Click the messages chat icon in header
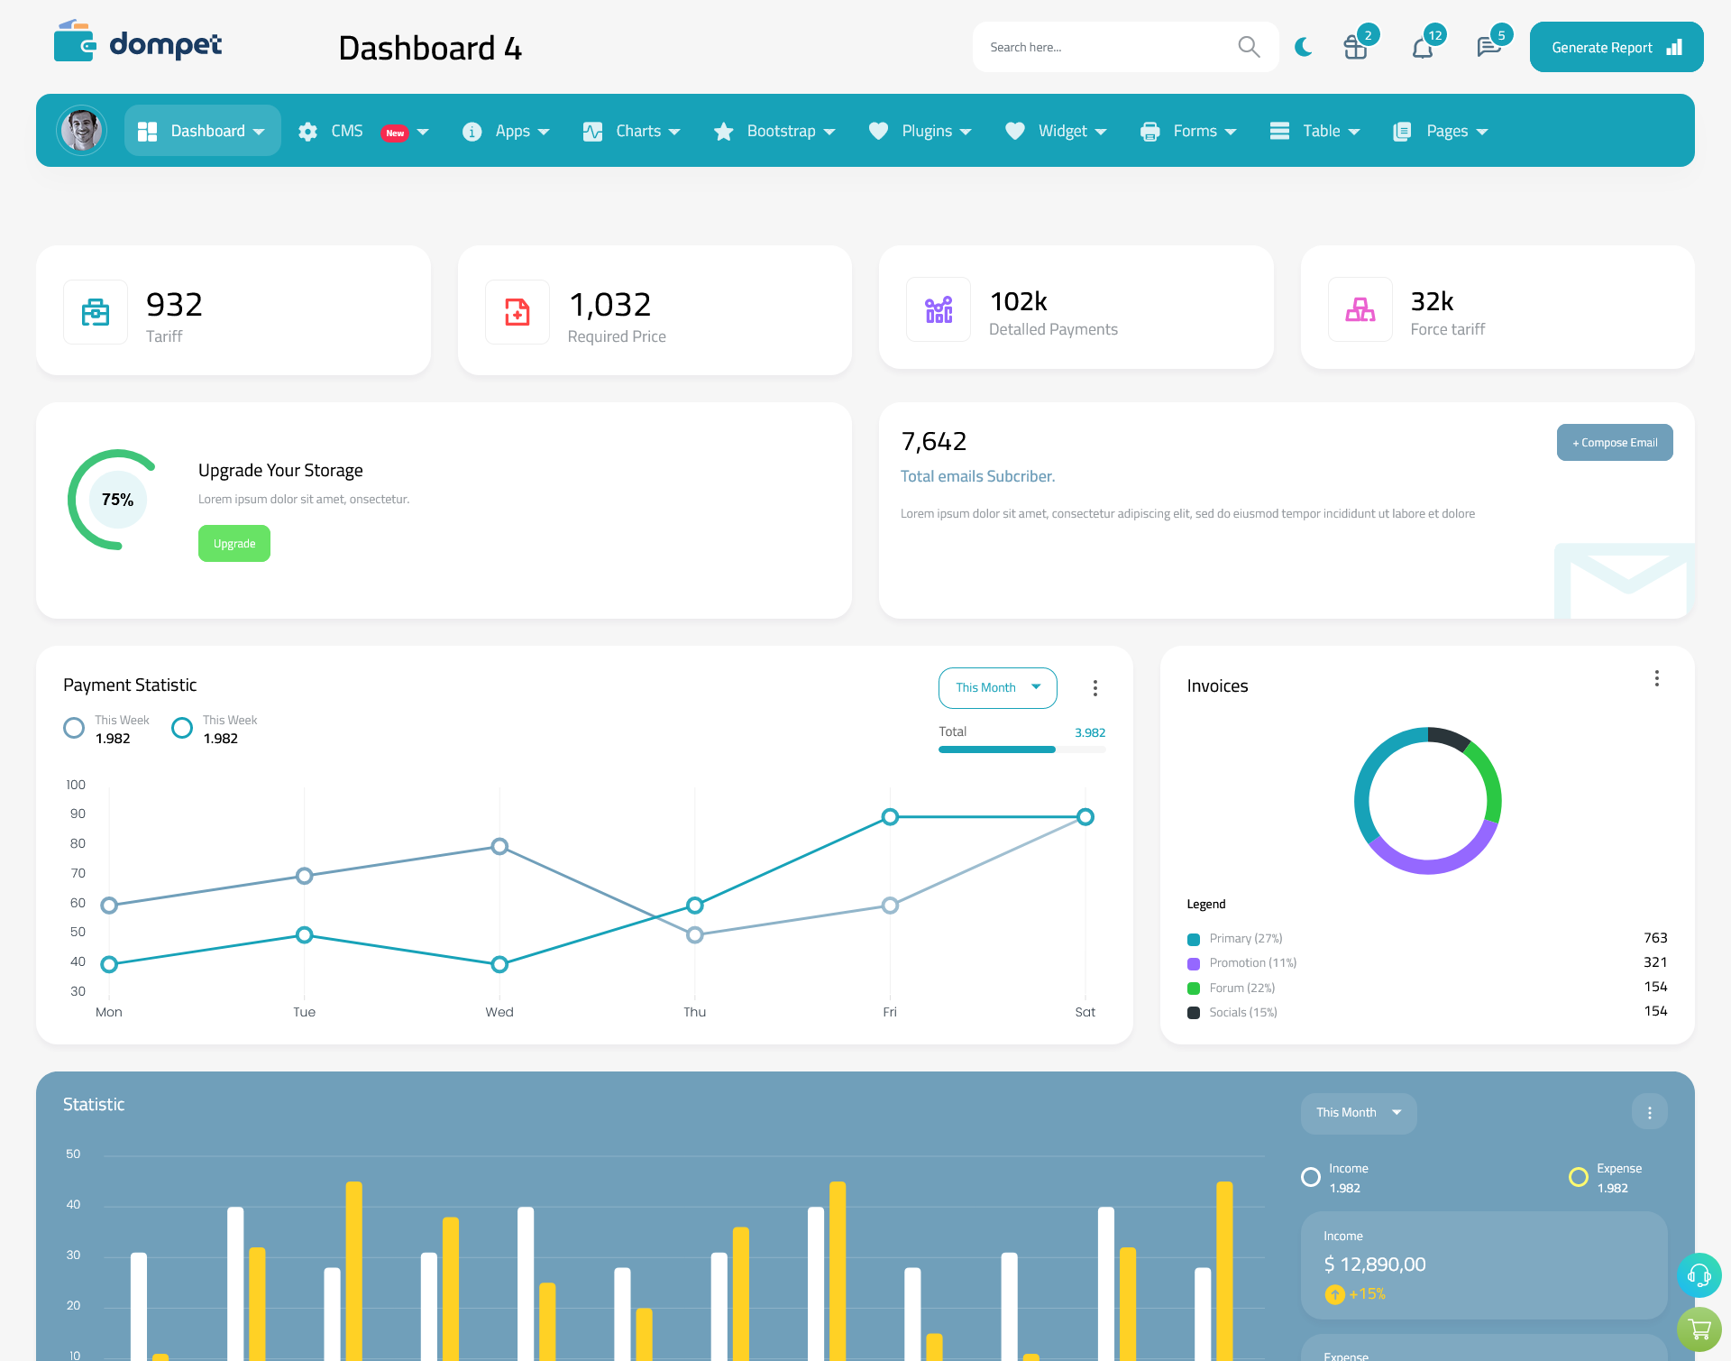 click(1487, 46)
